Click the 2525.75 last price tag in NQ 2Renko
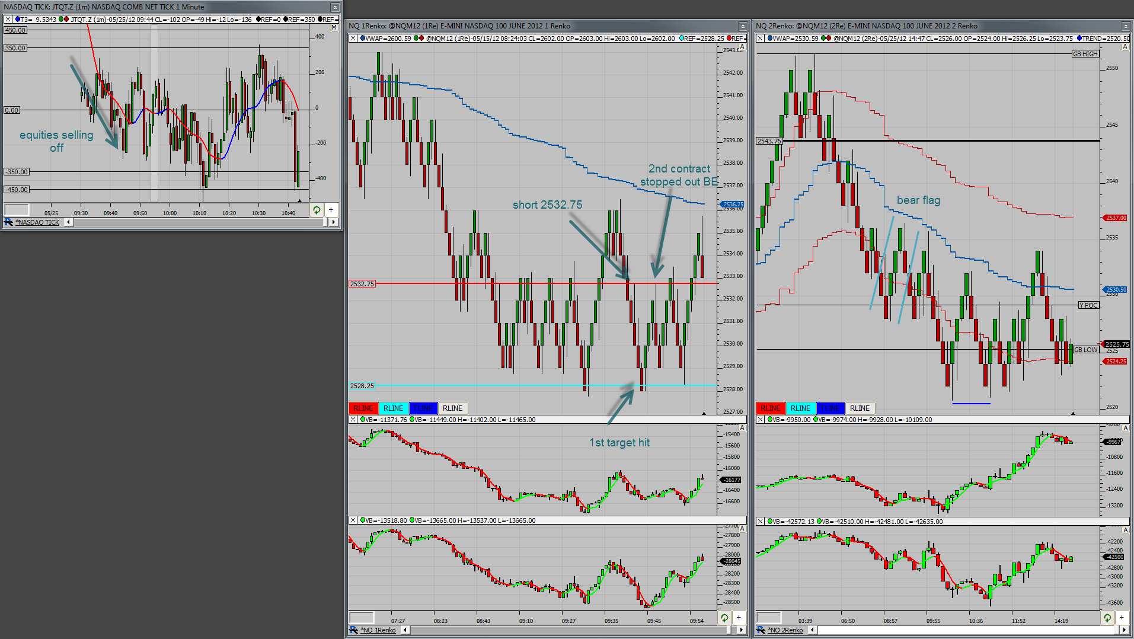Image resolution: width=1134 pixels, height=639 pixels. point(1116,344)
